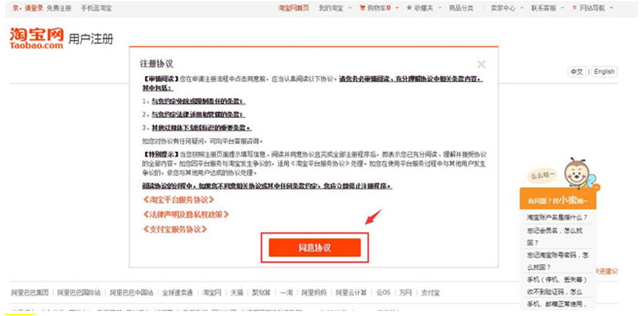Open the 阿里巴巴集团 footer link
The width and height of the screenshot is (644, 316).
pos(30,292)
